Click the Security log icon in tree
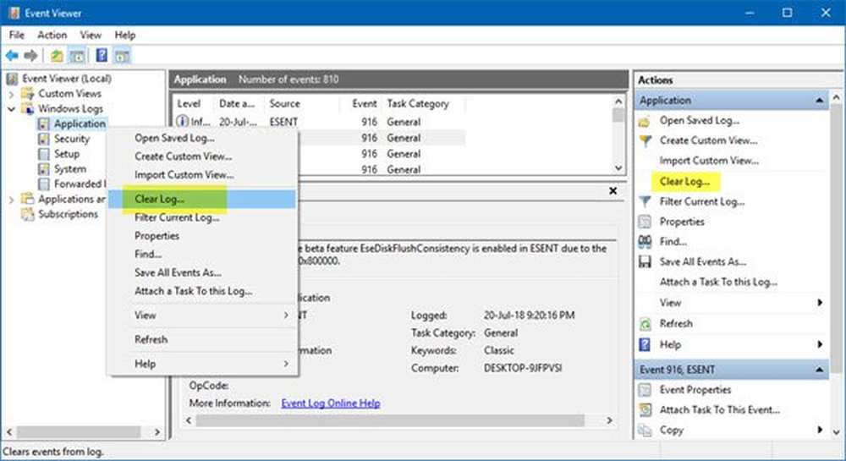The image size is (846, 461). click(44, 139)
